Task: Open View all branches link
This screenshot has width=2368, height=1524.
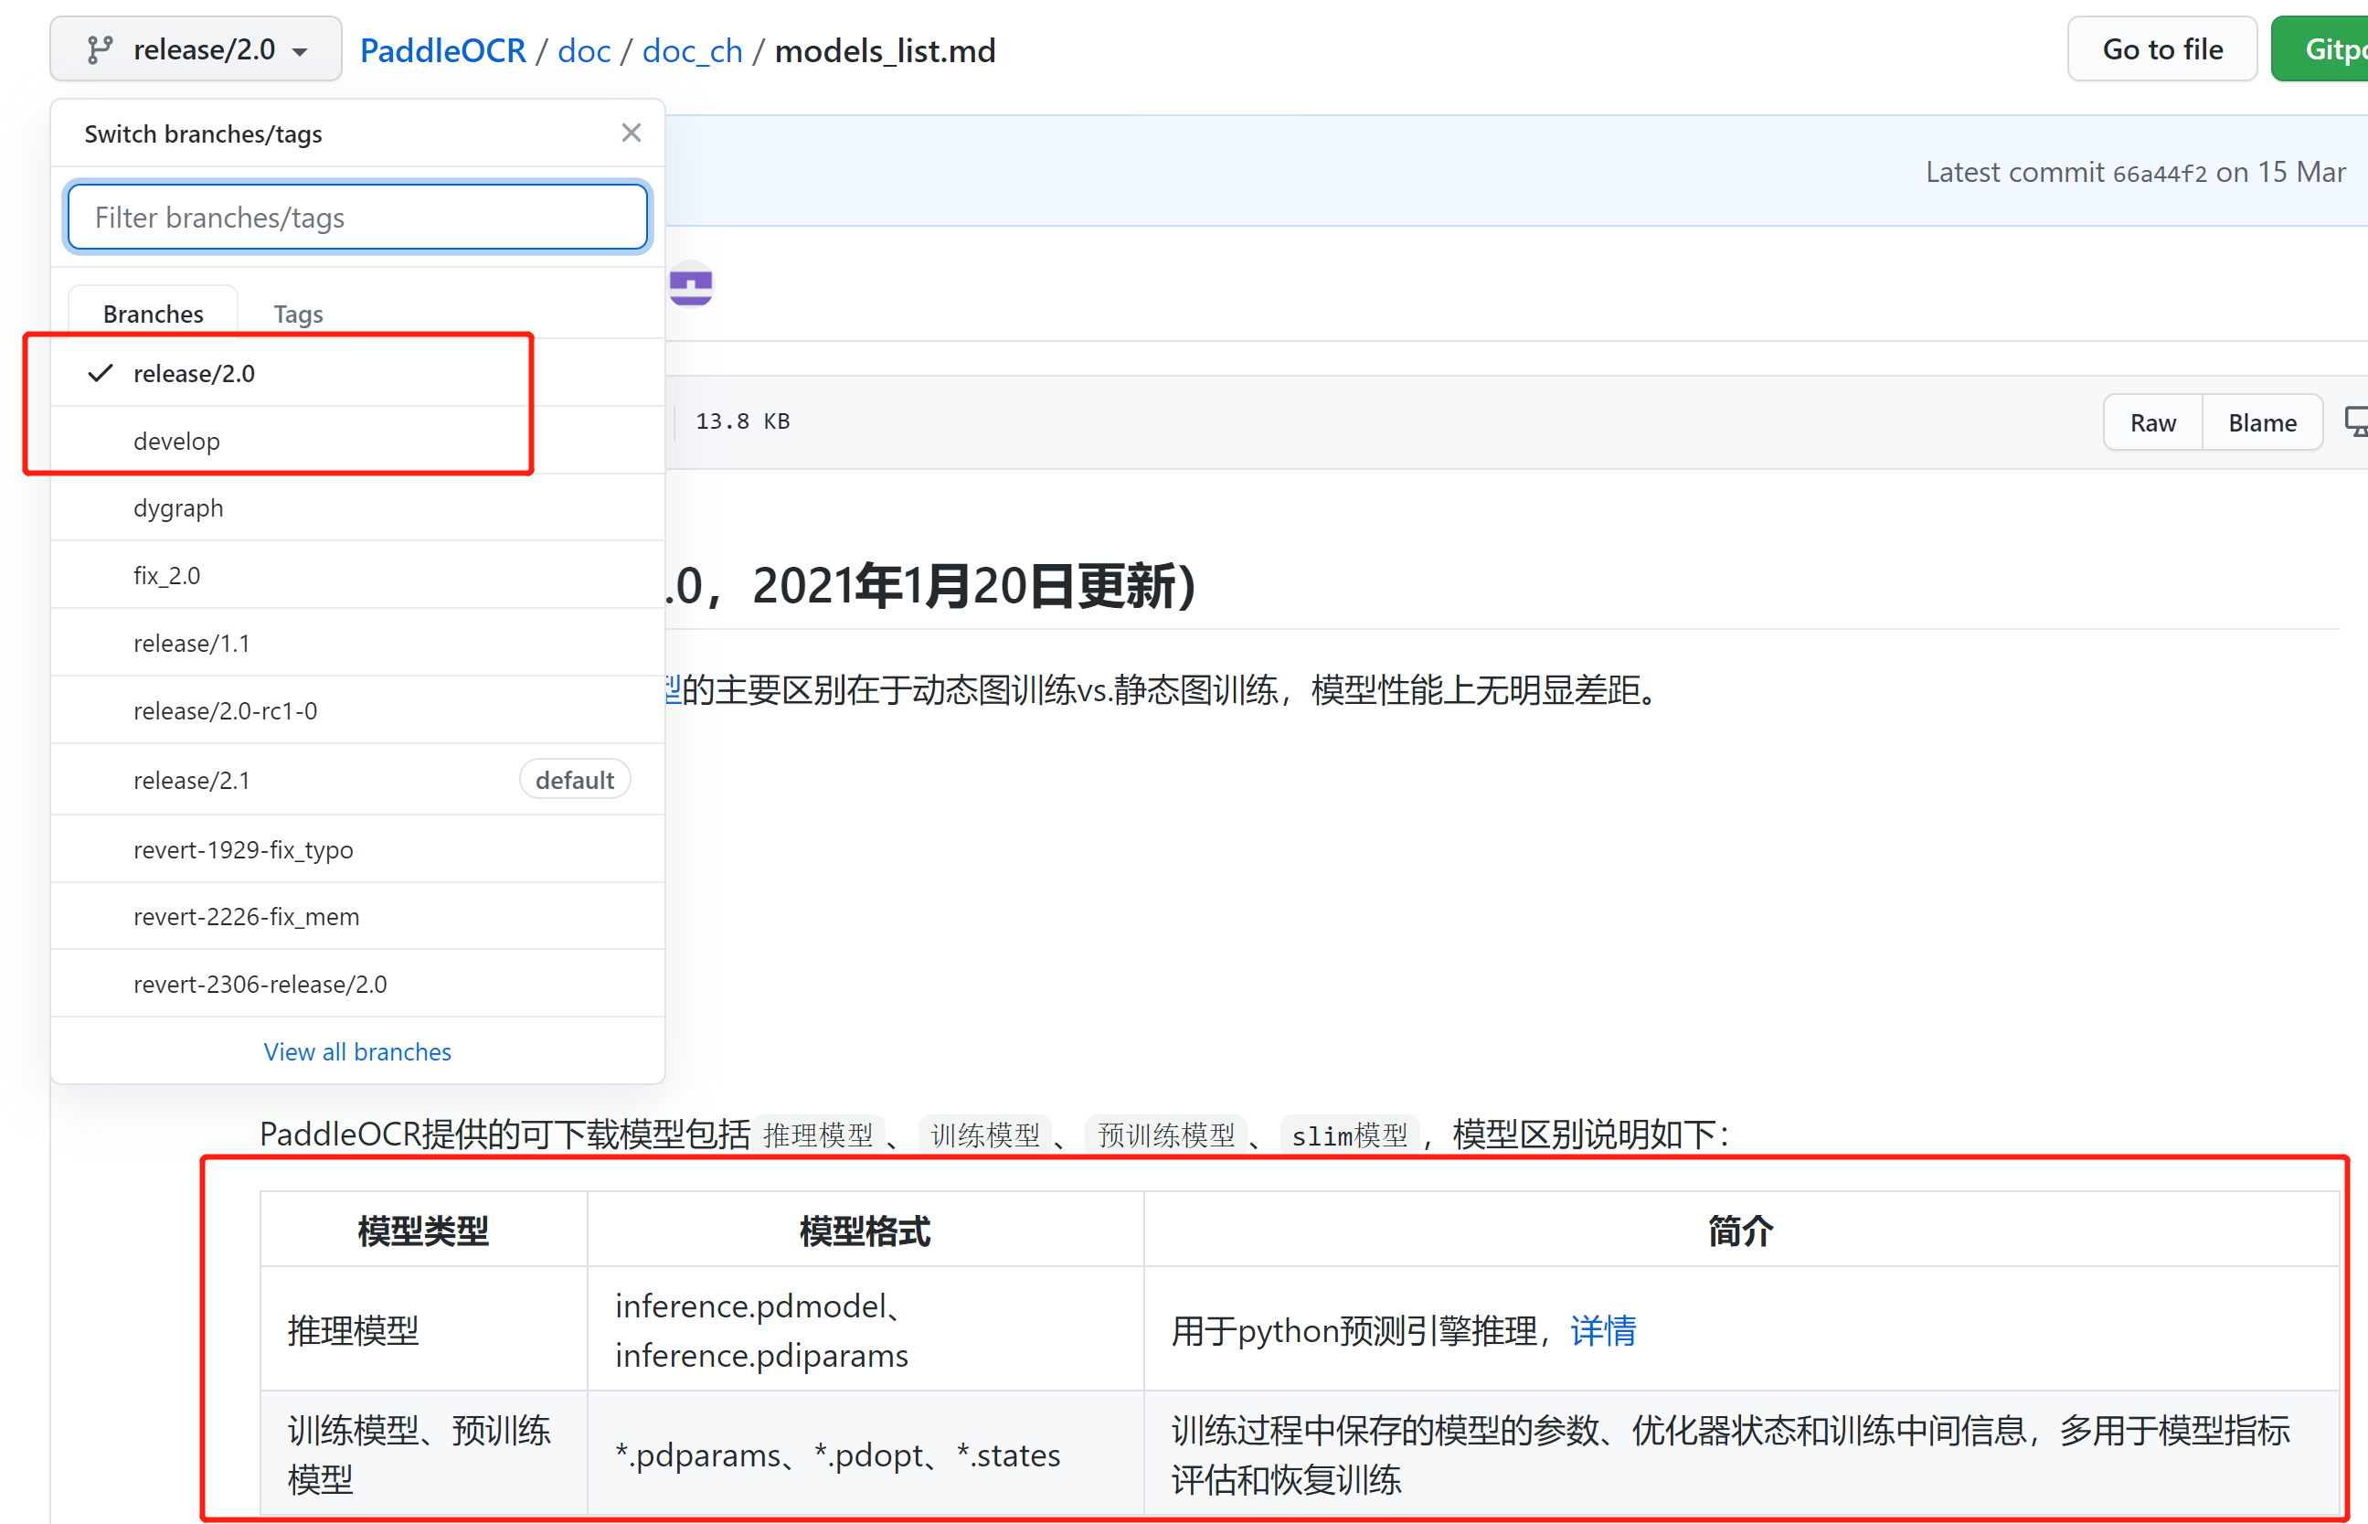Action: (357, 1051)
